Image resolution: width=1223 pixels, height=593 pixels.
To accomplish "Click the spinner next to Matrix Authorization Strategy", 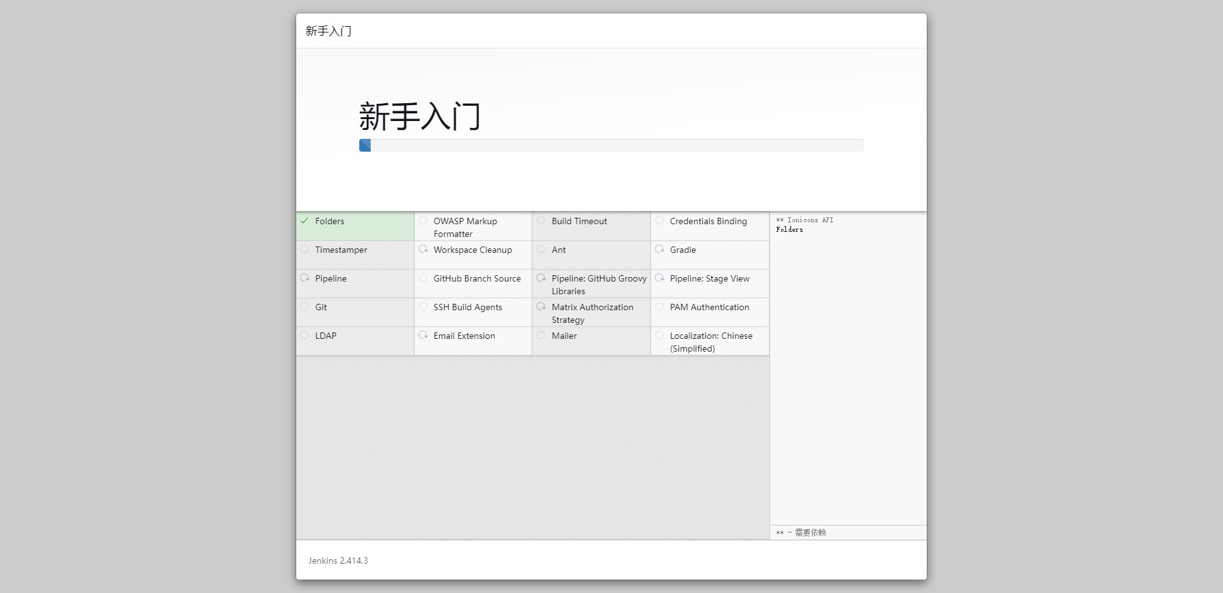I will click(541, 306).
